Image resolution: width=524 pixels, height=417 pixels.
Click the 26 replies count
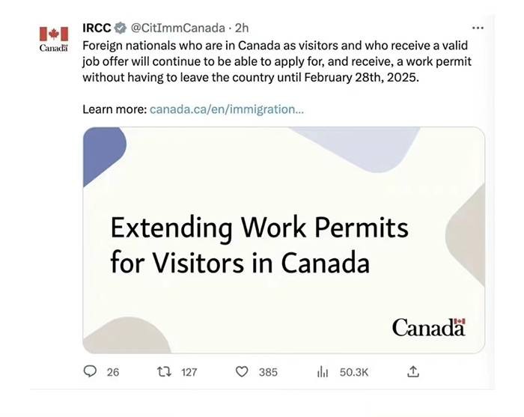[113, 372]
